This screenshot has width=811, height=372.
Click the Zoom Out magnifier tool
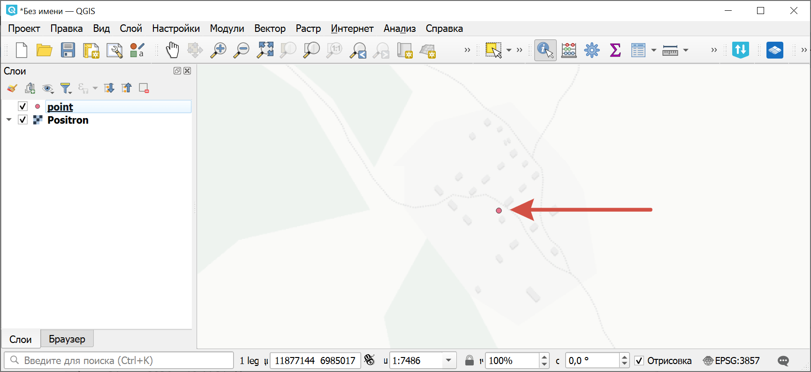242,50
